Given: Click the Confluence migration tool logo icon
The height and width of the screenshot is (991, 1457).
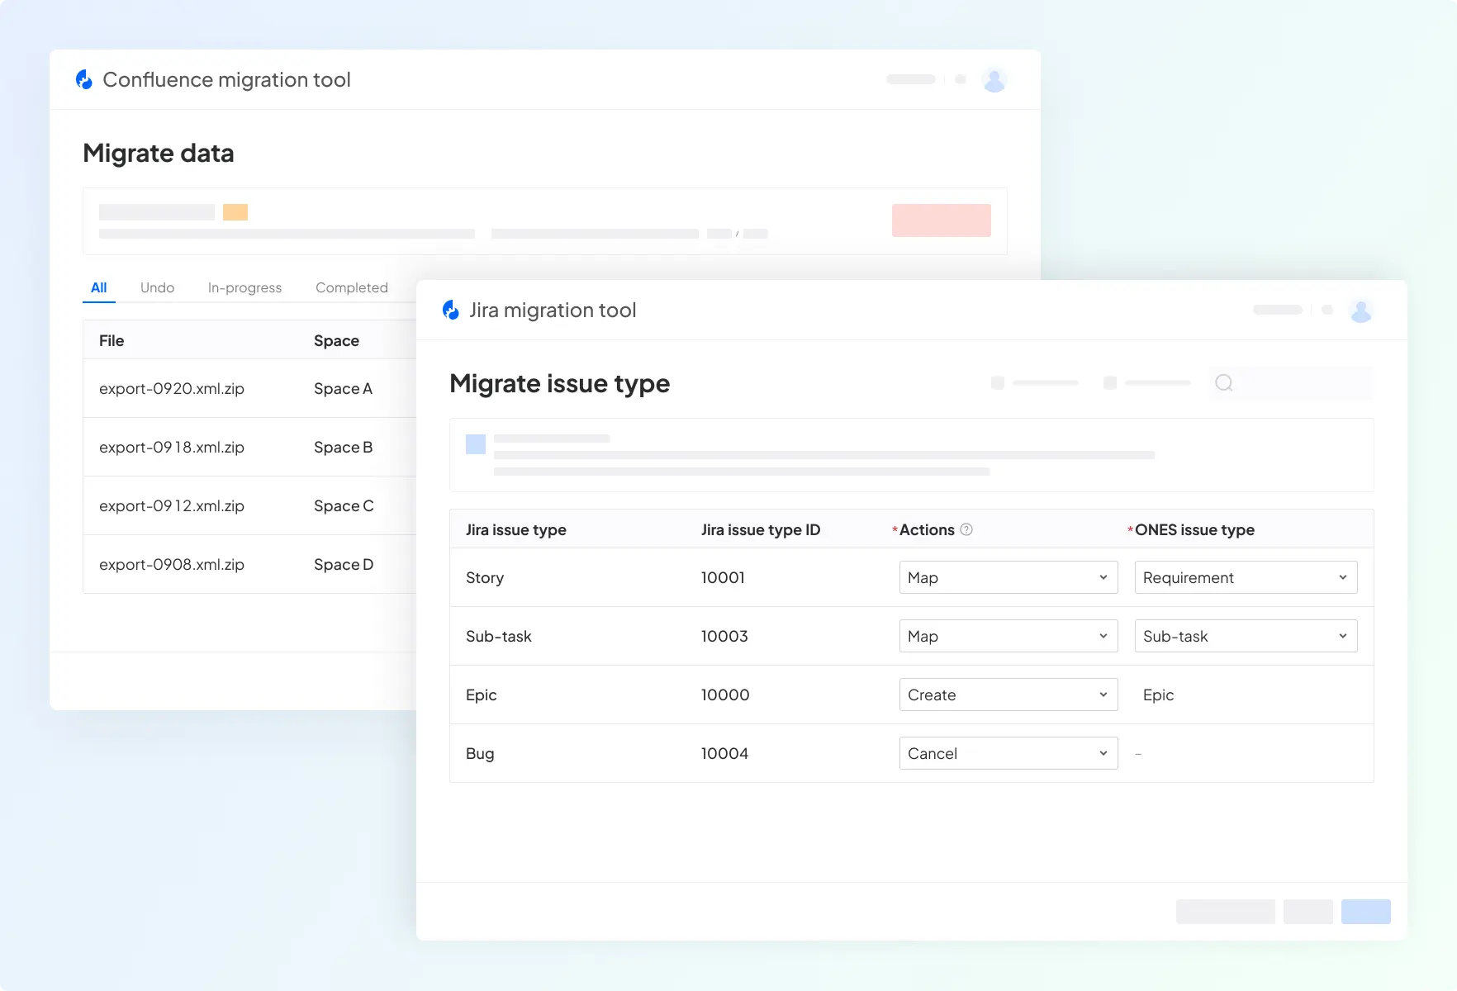Looking at the screenshot, I should coord(85,79).
